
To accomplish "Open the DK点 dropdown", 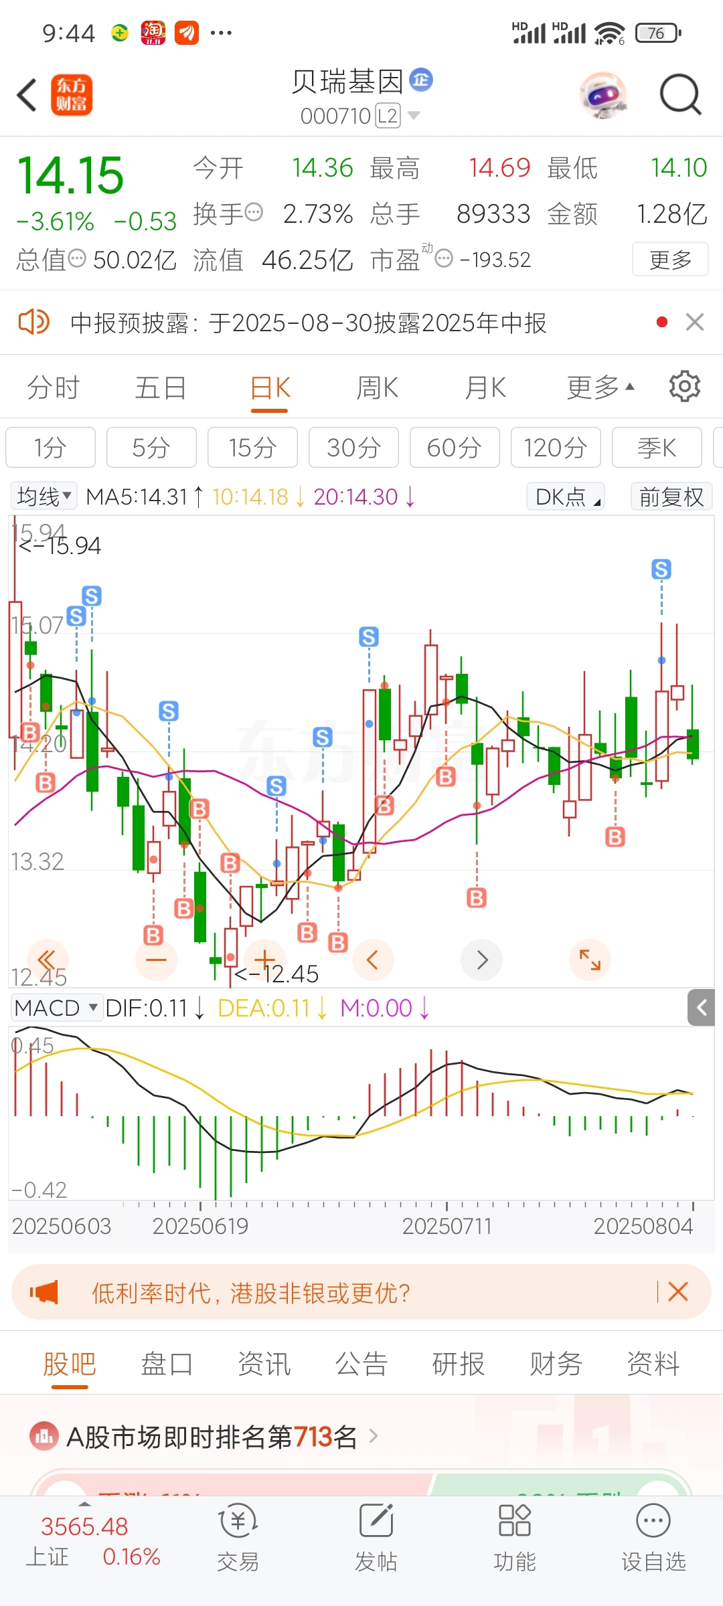I will (566, 497).
